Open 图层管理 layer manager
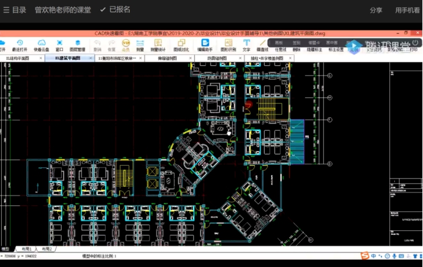423x267 pixels. 78,45
